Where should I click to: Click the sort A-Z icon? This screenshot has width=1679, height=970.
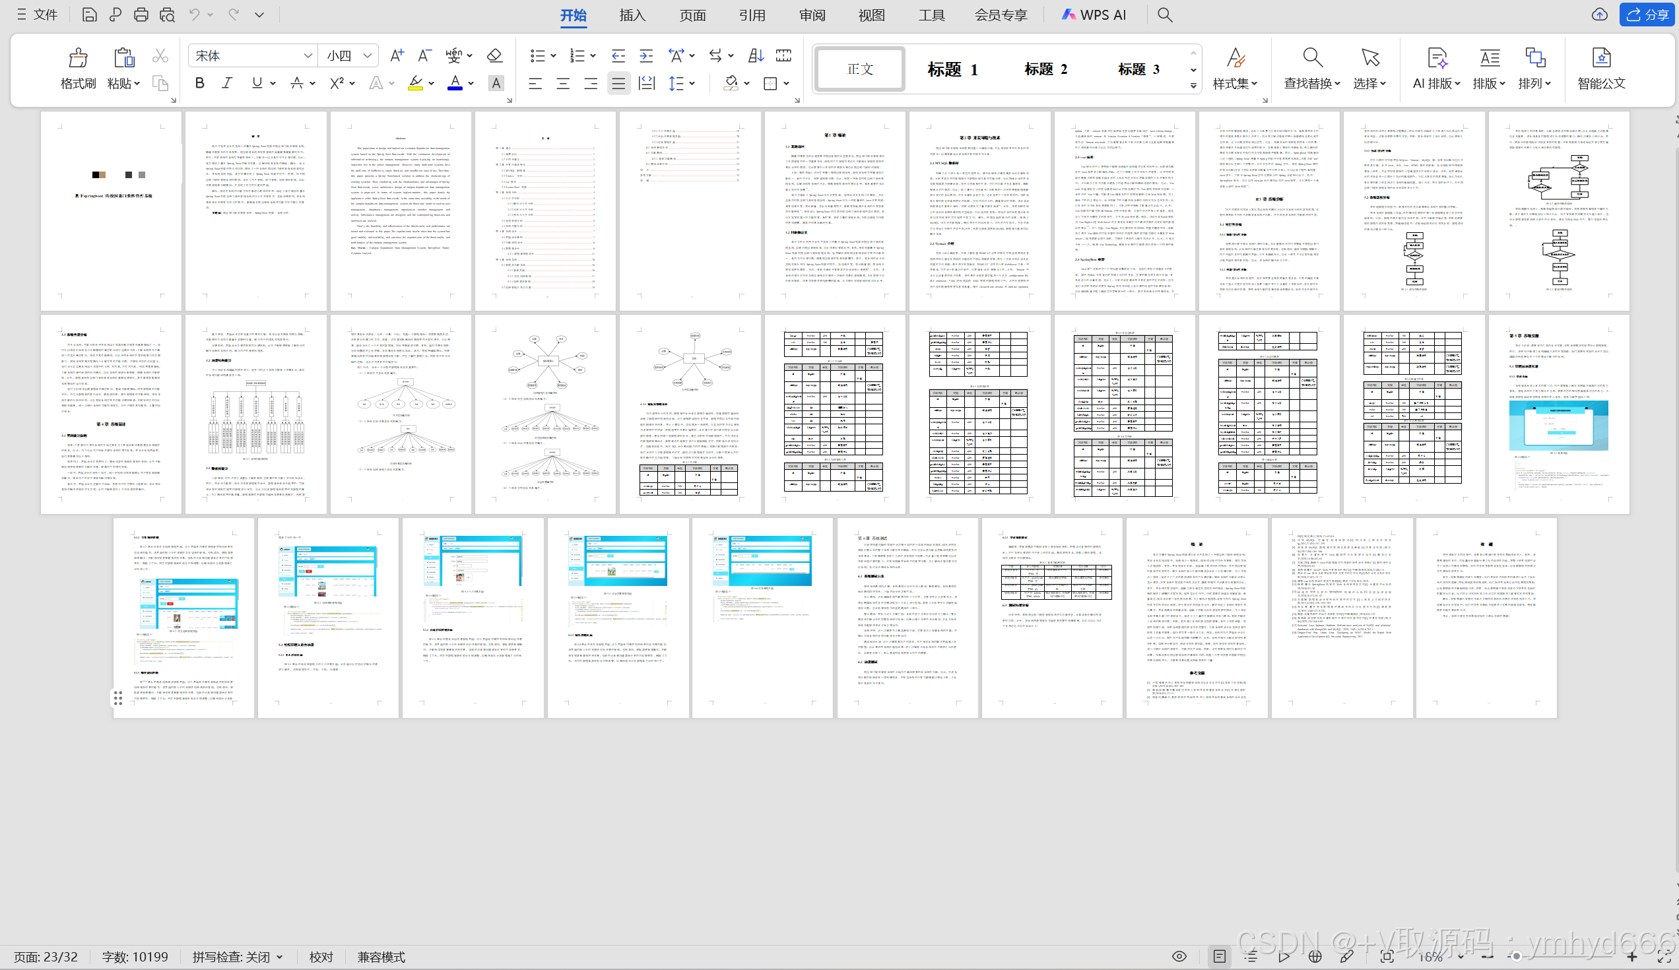[x=756, y=55]
